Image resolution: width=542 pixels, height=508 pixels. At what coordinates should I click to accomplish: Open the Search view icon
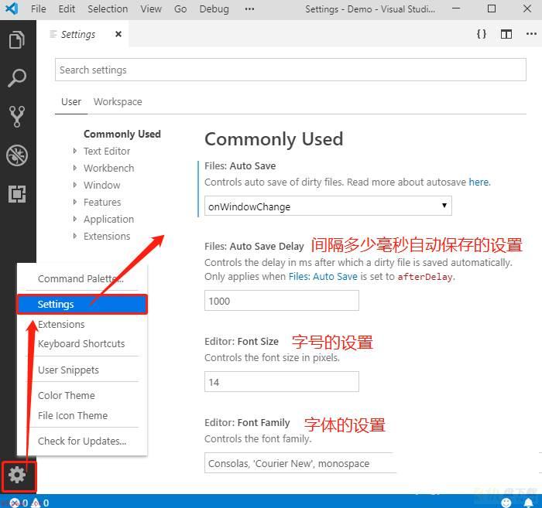17,78
